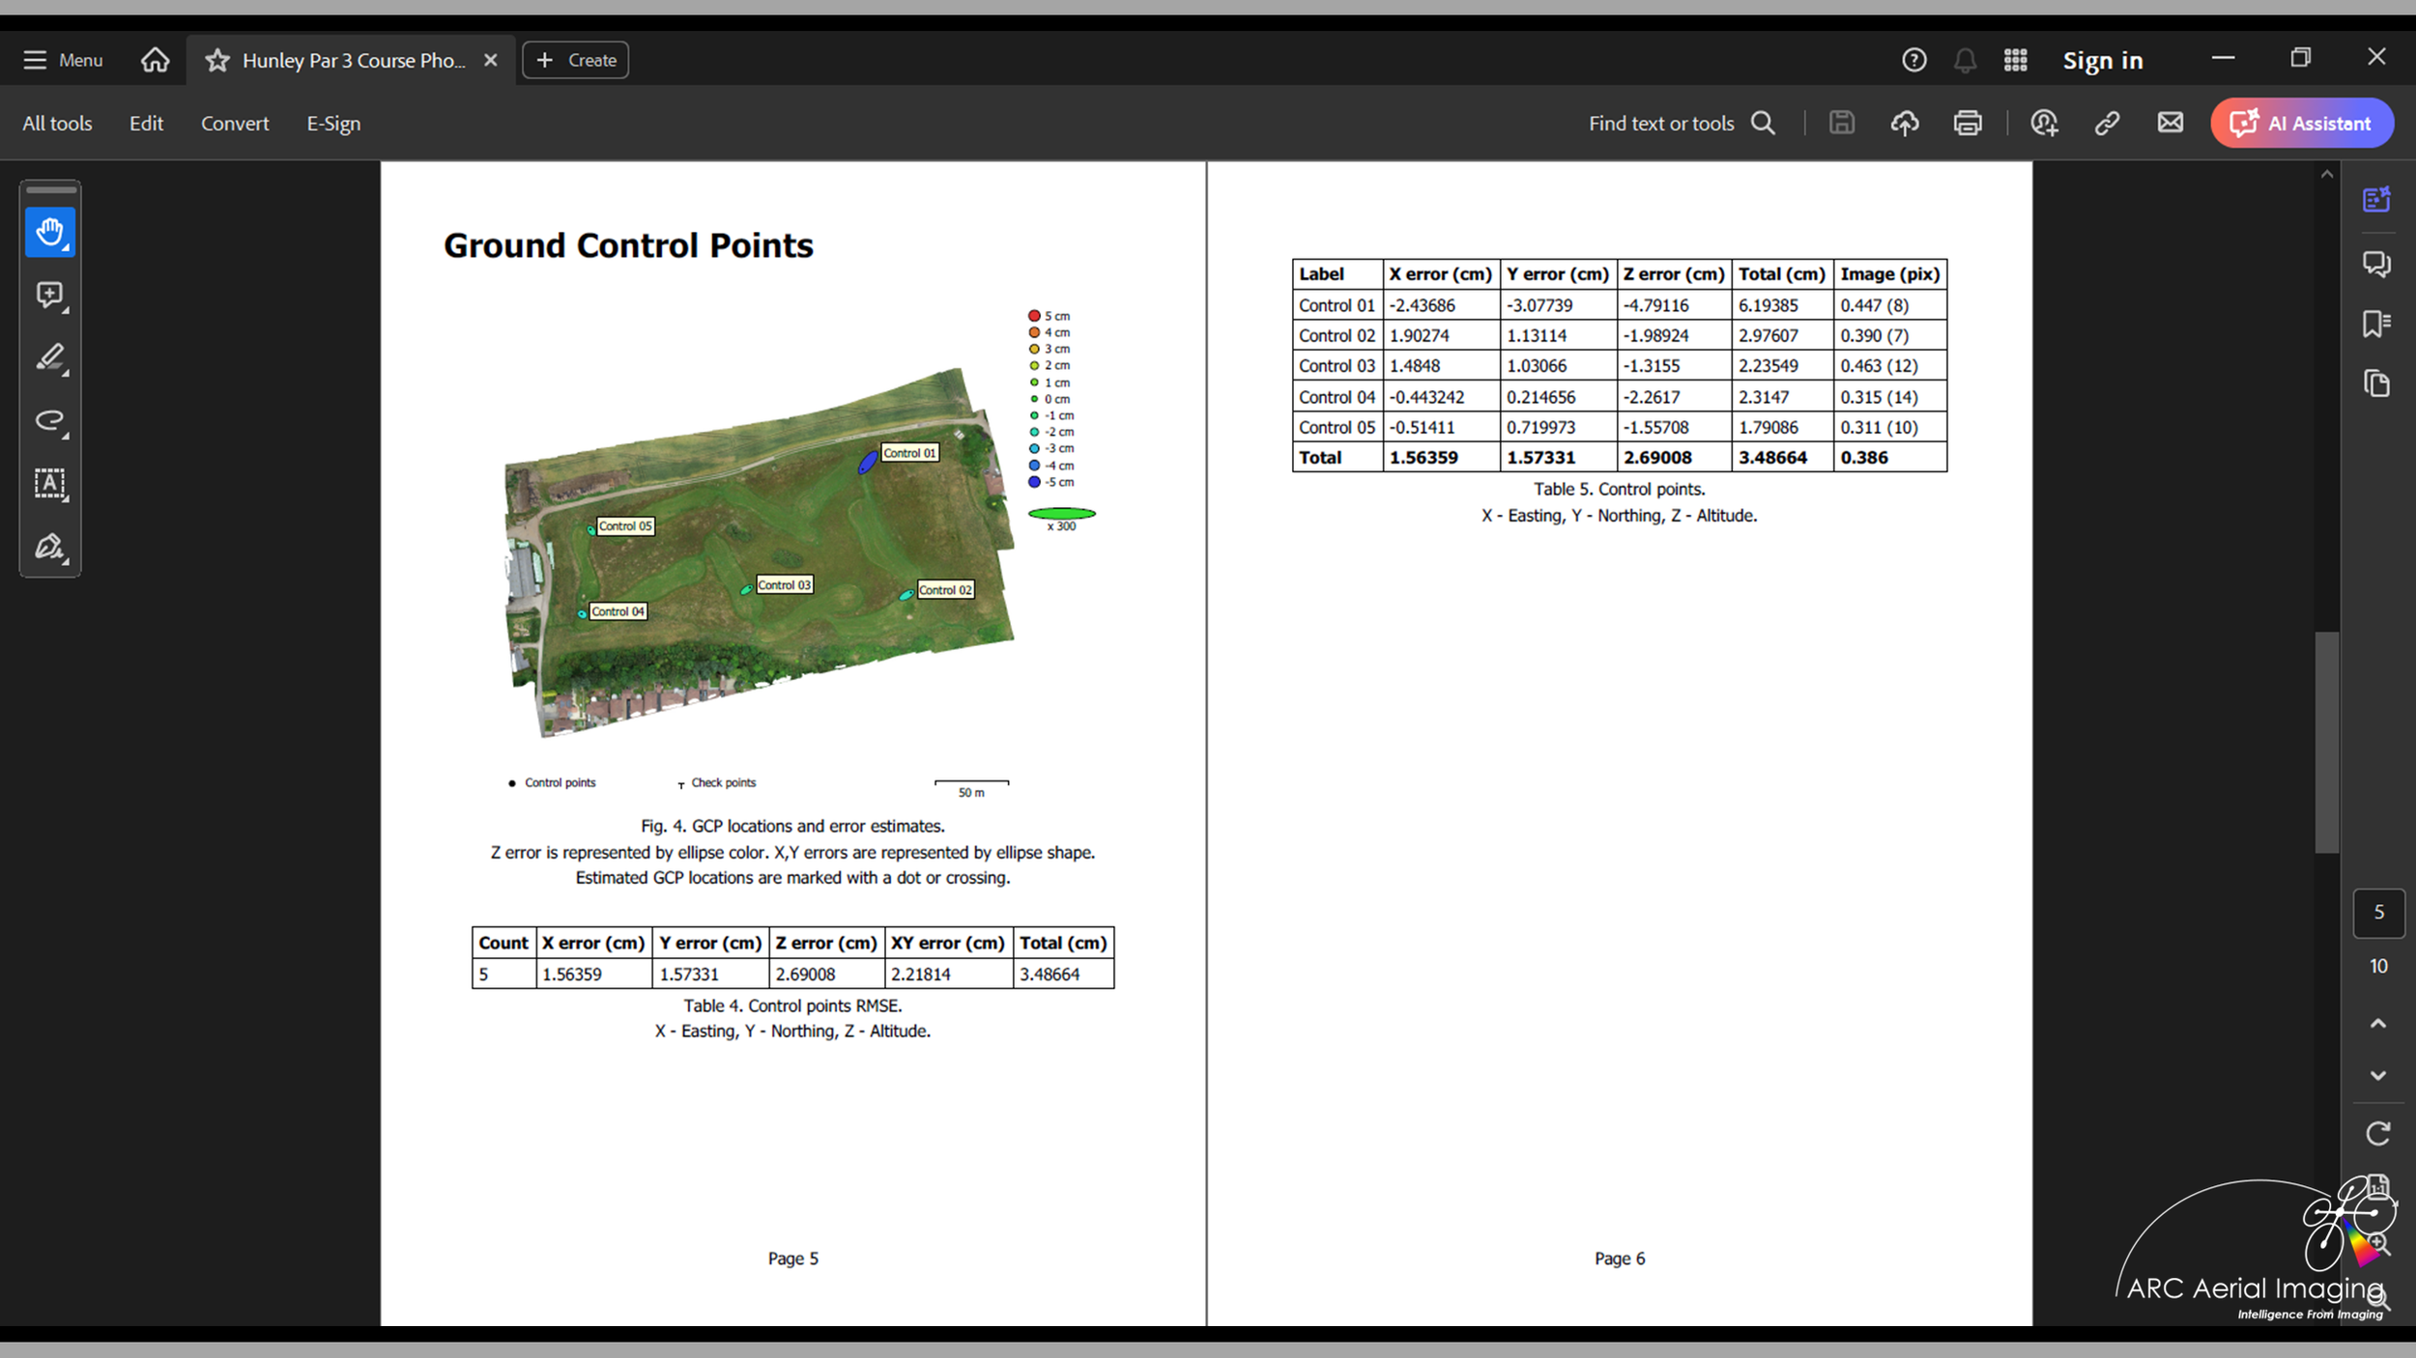Viewport: 2416px width, 1358px height.
Task: Open the Convert menu tab
Action: coord(235,124)
